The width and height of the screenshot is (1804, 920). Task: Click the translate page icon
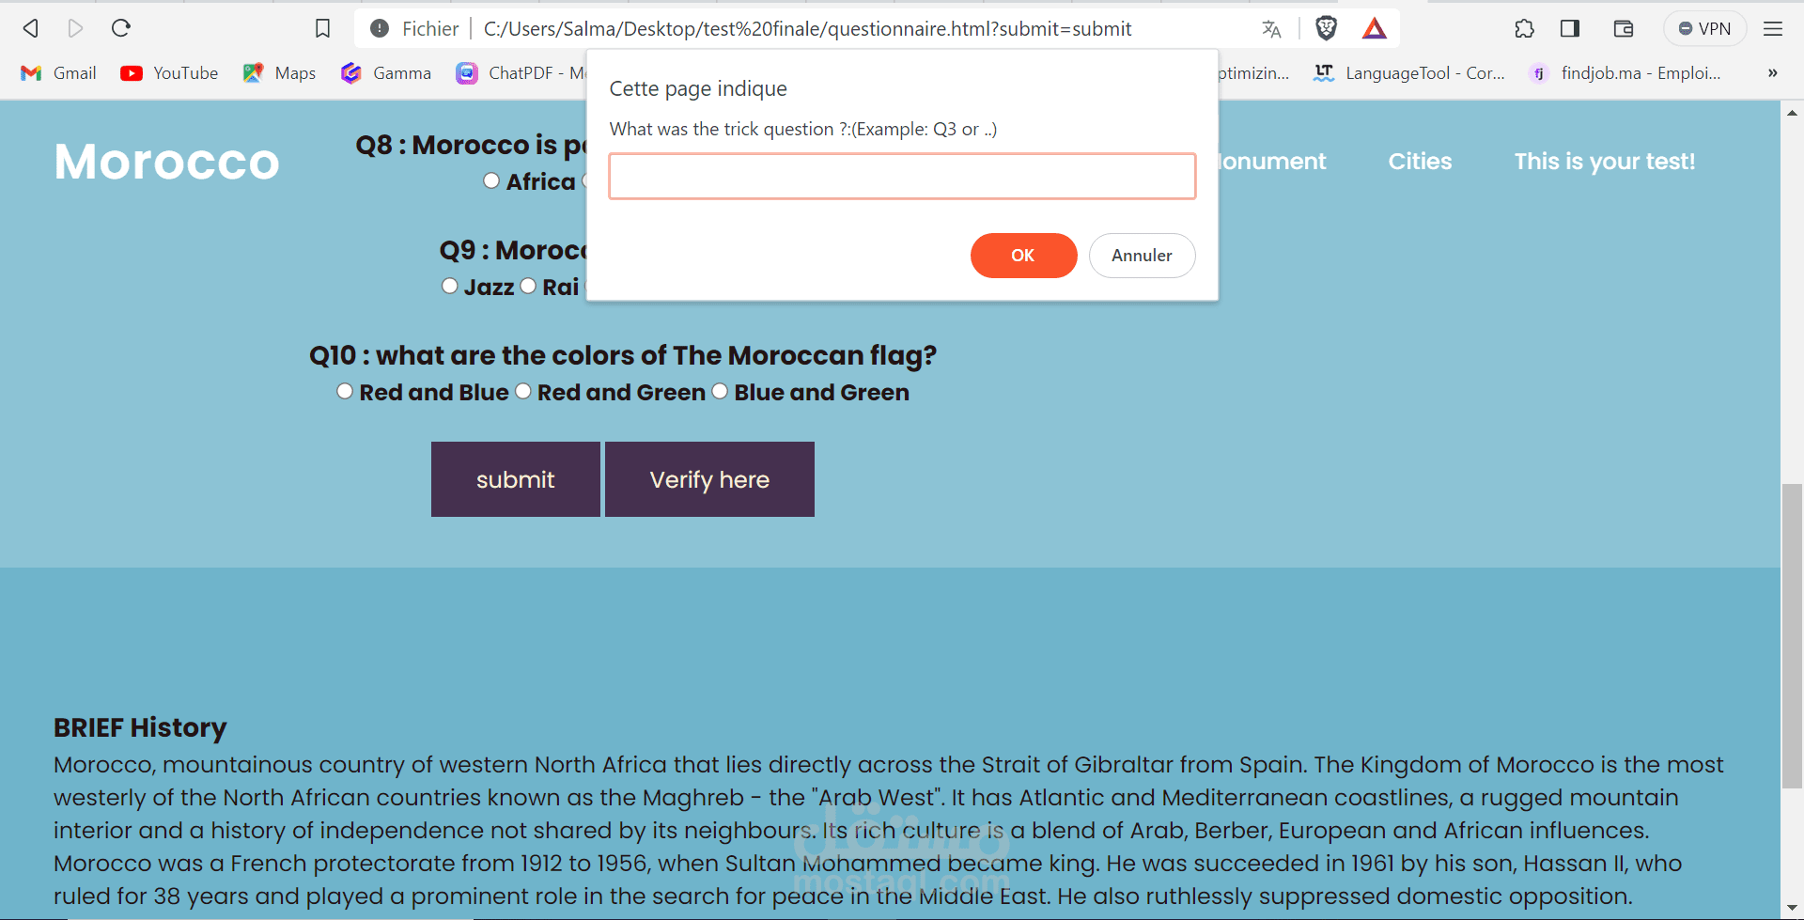pos(1271,28)
